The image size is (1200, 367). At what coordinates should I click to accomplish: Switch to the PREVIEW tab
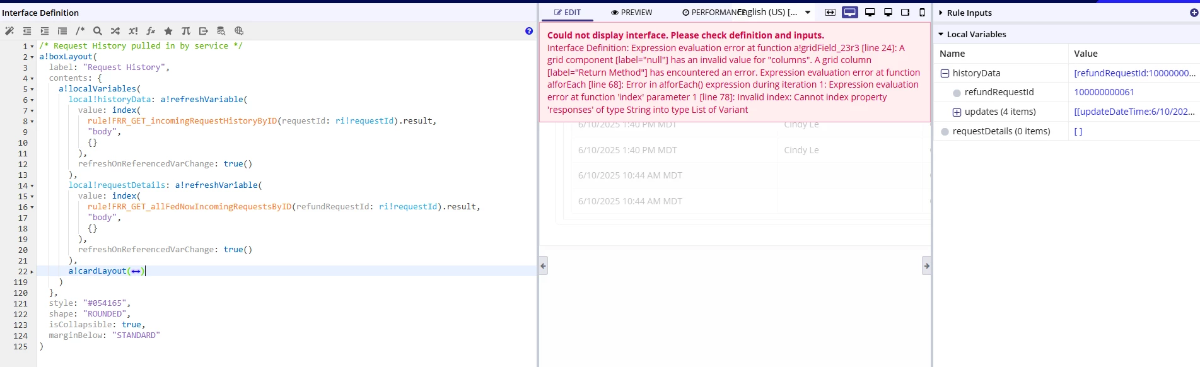(632, 12)
